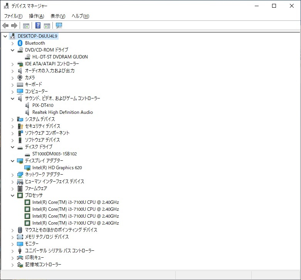Screen dimensions: 301x280
Task: Click the 印刷キュー printer icon
Action: point(20,258)
